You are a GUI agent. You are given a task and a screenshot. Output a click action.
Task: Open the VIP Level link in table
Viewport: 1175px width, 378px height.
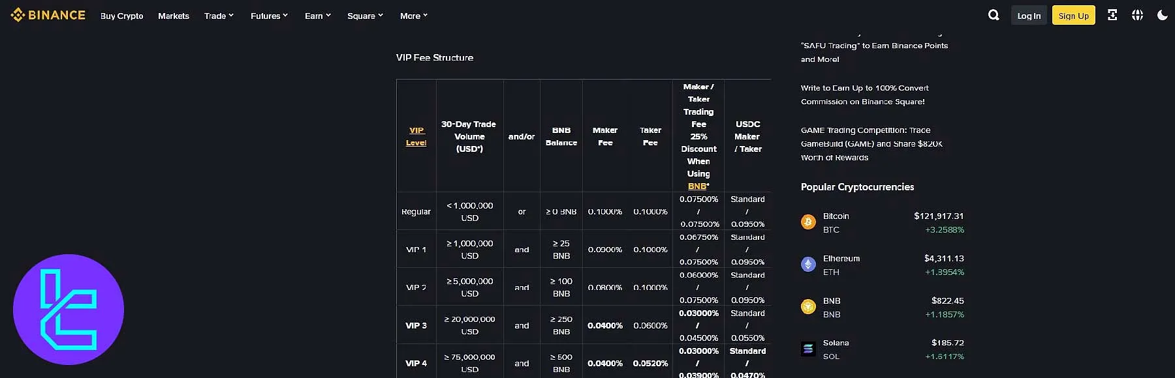click(416, 136)
